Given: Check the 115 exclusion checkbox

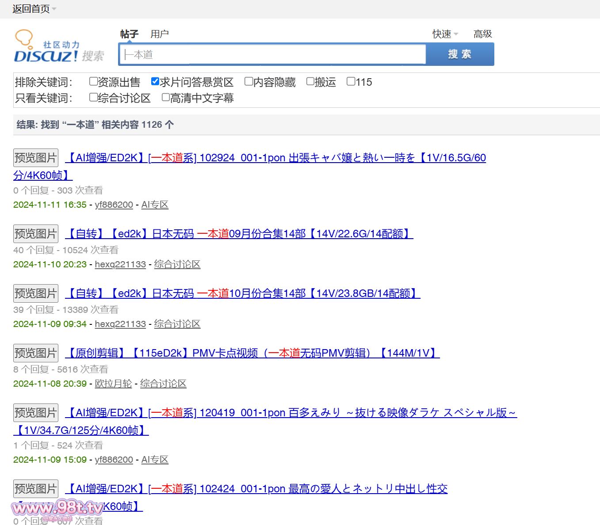Looking at the screenshot, I should tap(351, 81).
